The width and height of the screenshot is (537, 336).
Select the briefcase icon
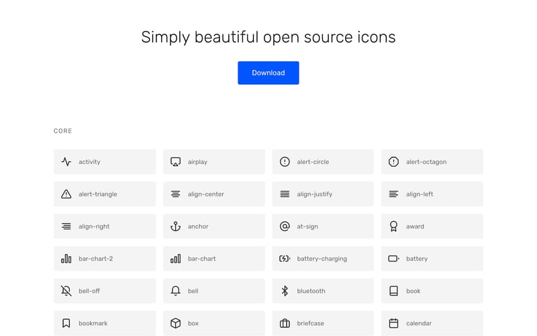(285, 323)
